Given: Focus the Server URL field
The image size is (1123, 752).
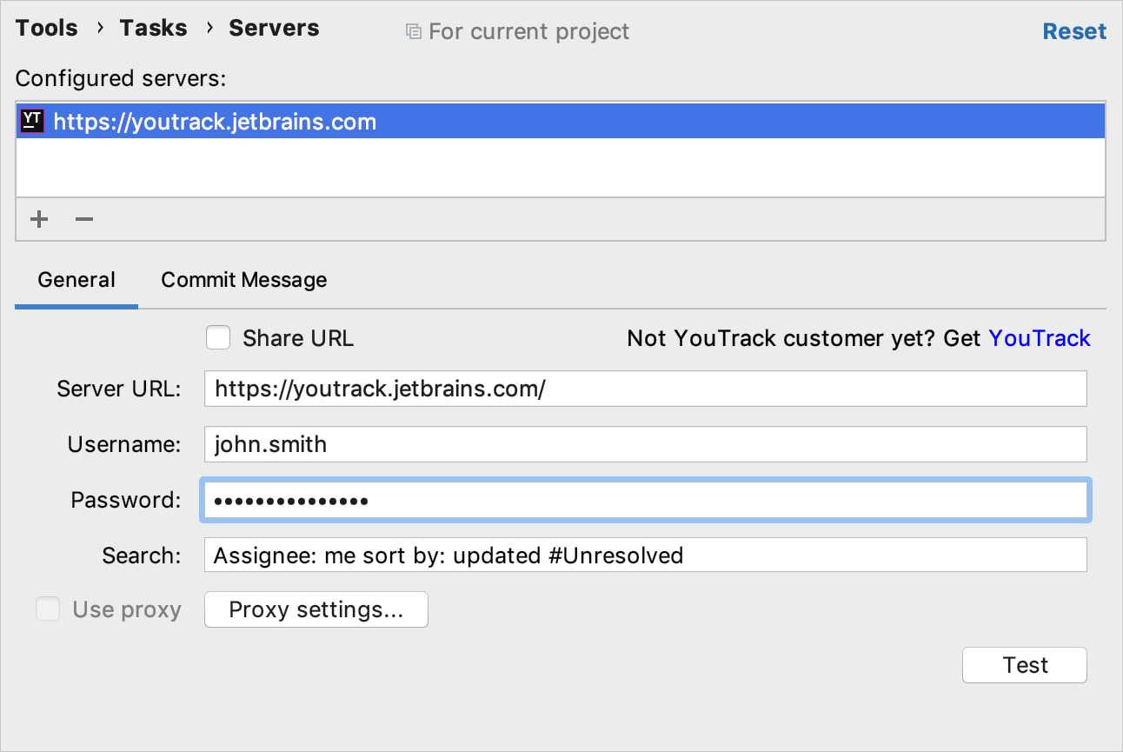Looking at the screenshot, I should (x=646, y=389).
